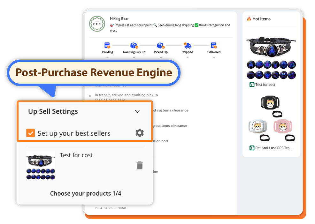315x224 pixels.
Task: Click the Hiking Bear store logo
Action: tap(97, 24)
